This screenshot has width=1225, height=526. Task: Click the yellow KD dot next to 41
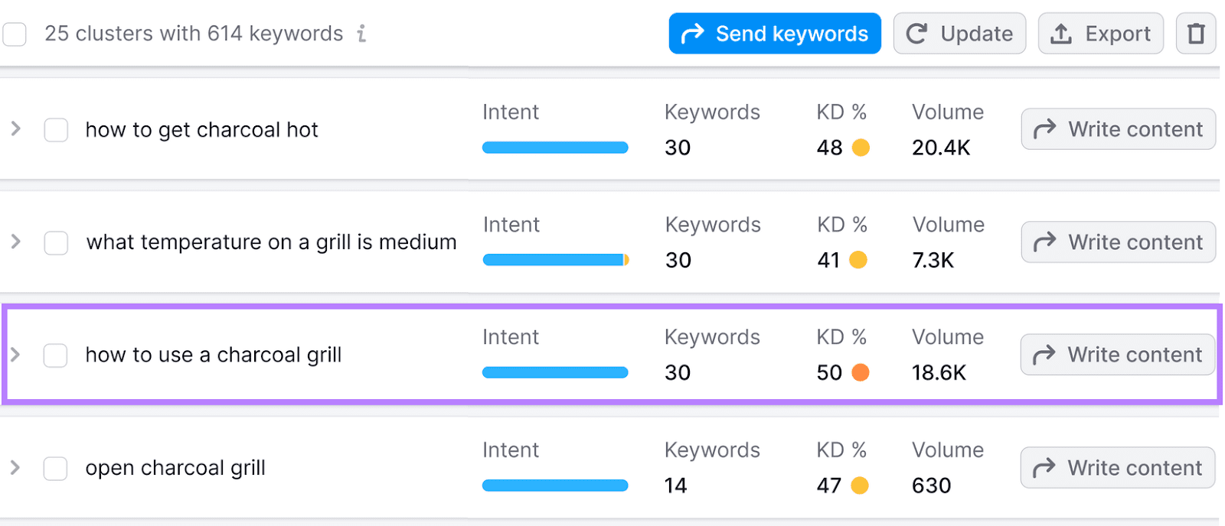pos(858,260)
